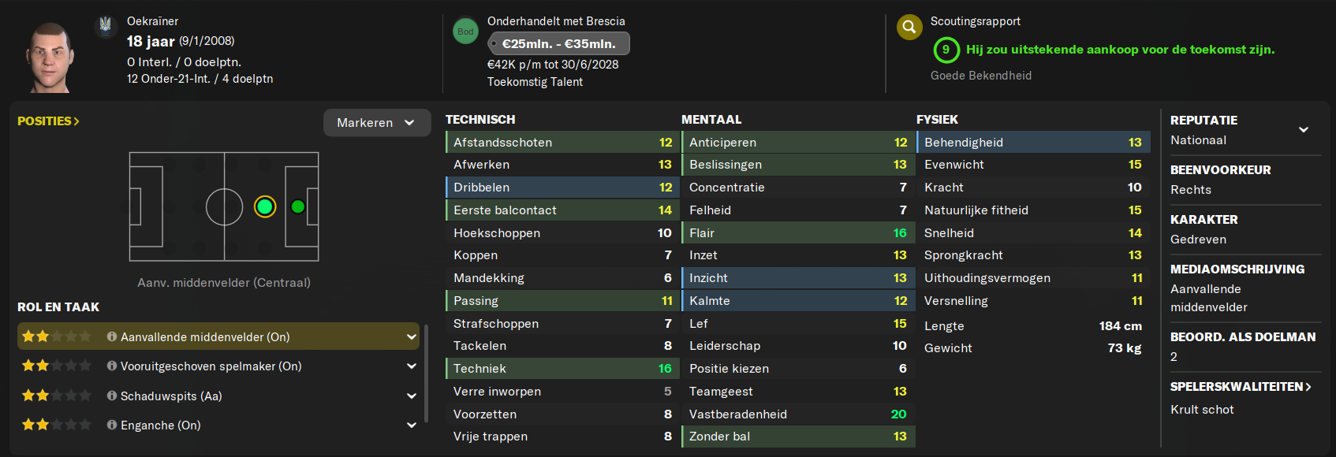The width and height of the screenshot is (1336, 457).
Task: Open the POSITIES section link
Action: tap(48, 121)
